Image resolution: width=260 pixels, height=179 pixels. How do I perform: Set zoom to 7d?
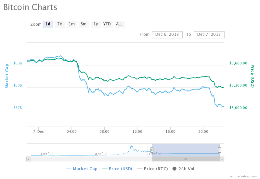60,24
